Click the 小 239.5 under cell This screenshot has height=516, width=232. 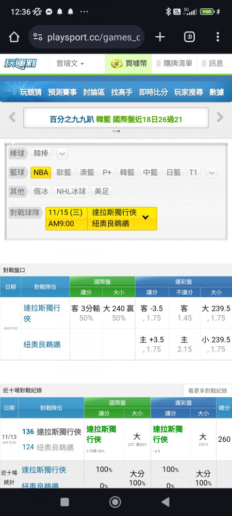click(x=216, y=344)
